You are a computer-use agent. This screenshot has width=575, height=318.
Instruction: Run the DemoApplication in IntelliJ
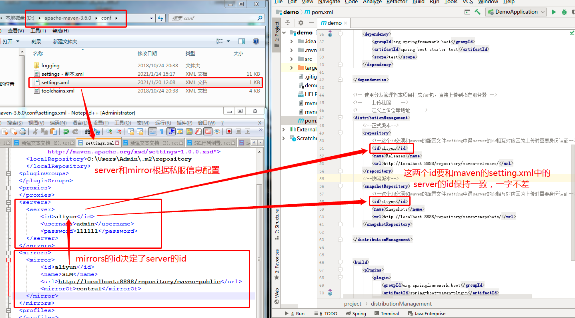point(554,12)
